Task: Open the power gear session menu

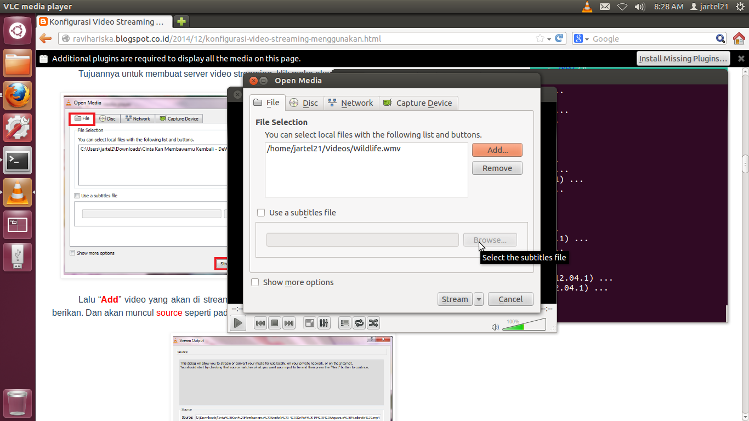Action: pyautogui.click(x=740, y=7)
